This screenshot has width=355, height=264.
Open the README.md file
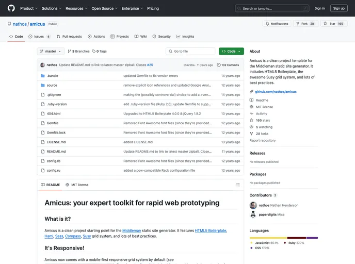56,152
